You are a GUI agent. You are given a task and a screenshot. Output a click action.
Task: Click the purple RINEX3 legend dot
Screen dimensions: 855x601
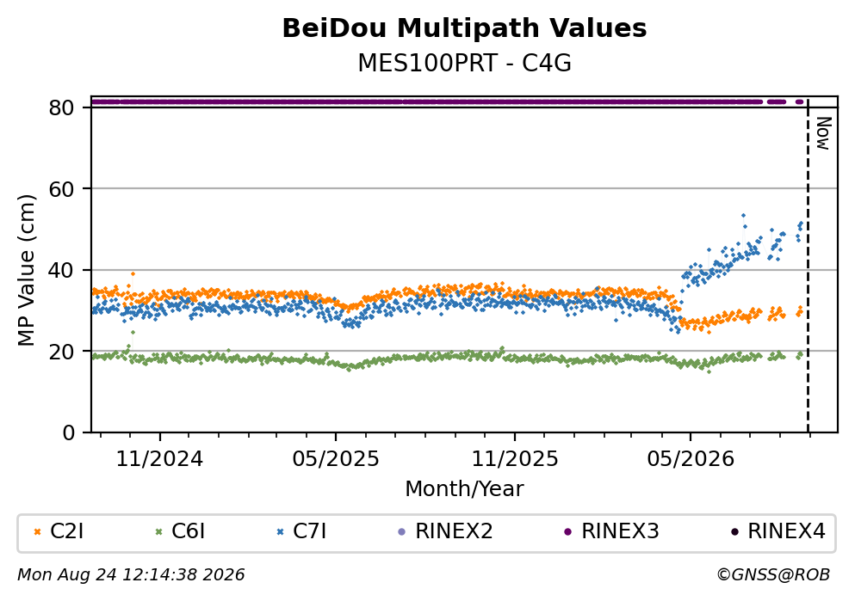coord(567,532)
